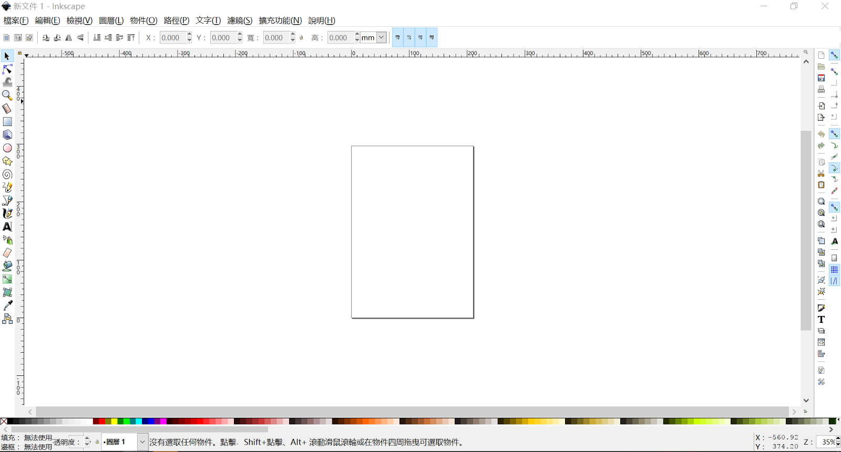Screen dimensions: 841x452
Task: Select the Measure tool
Action: (7, 109)
